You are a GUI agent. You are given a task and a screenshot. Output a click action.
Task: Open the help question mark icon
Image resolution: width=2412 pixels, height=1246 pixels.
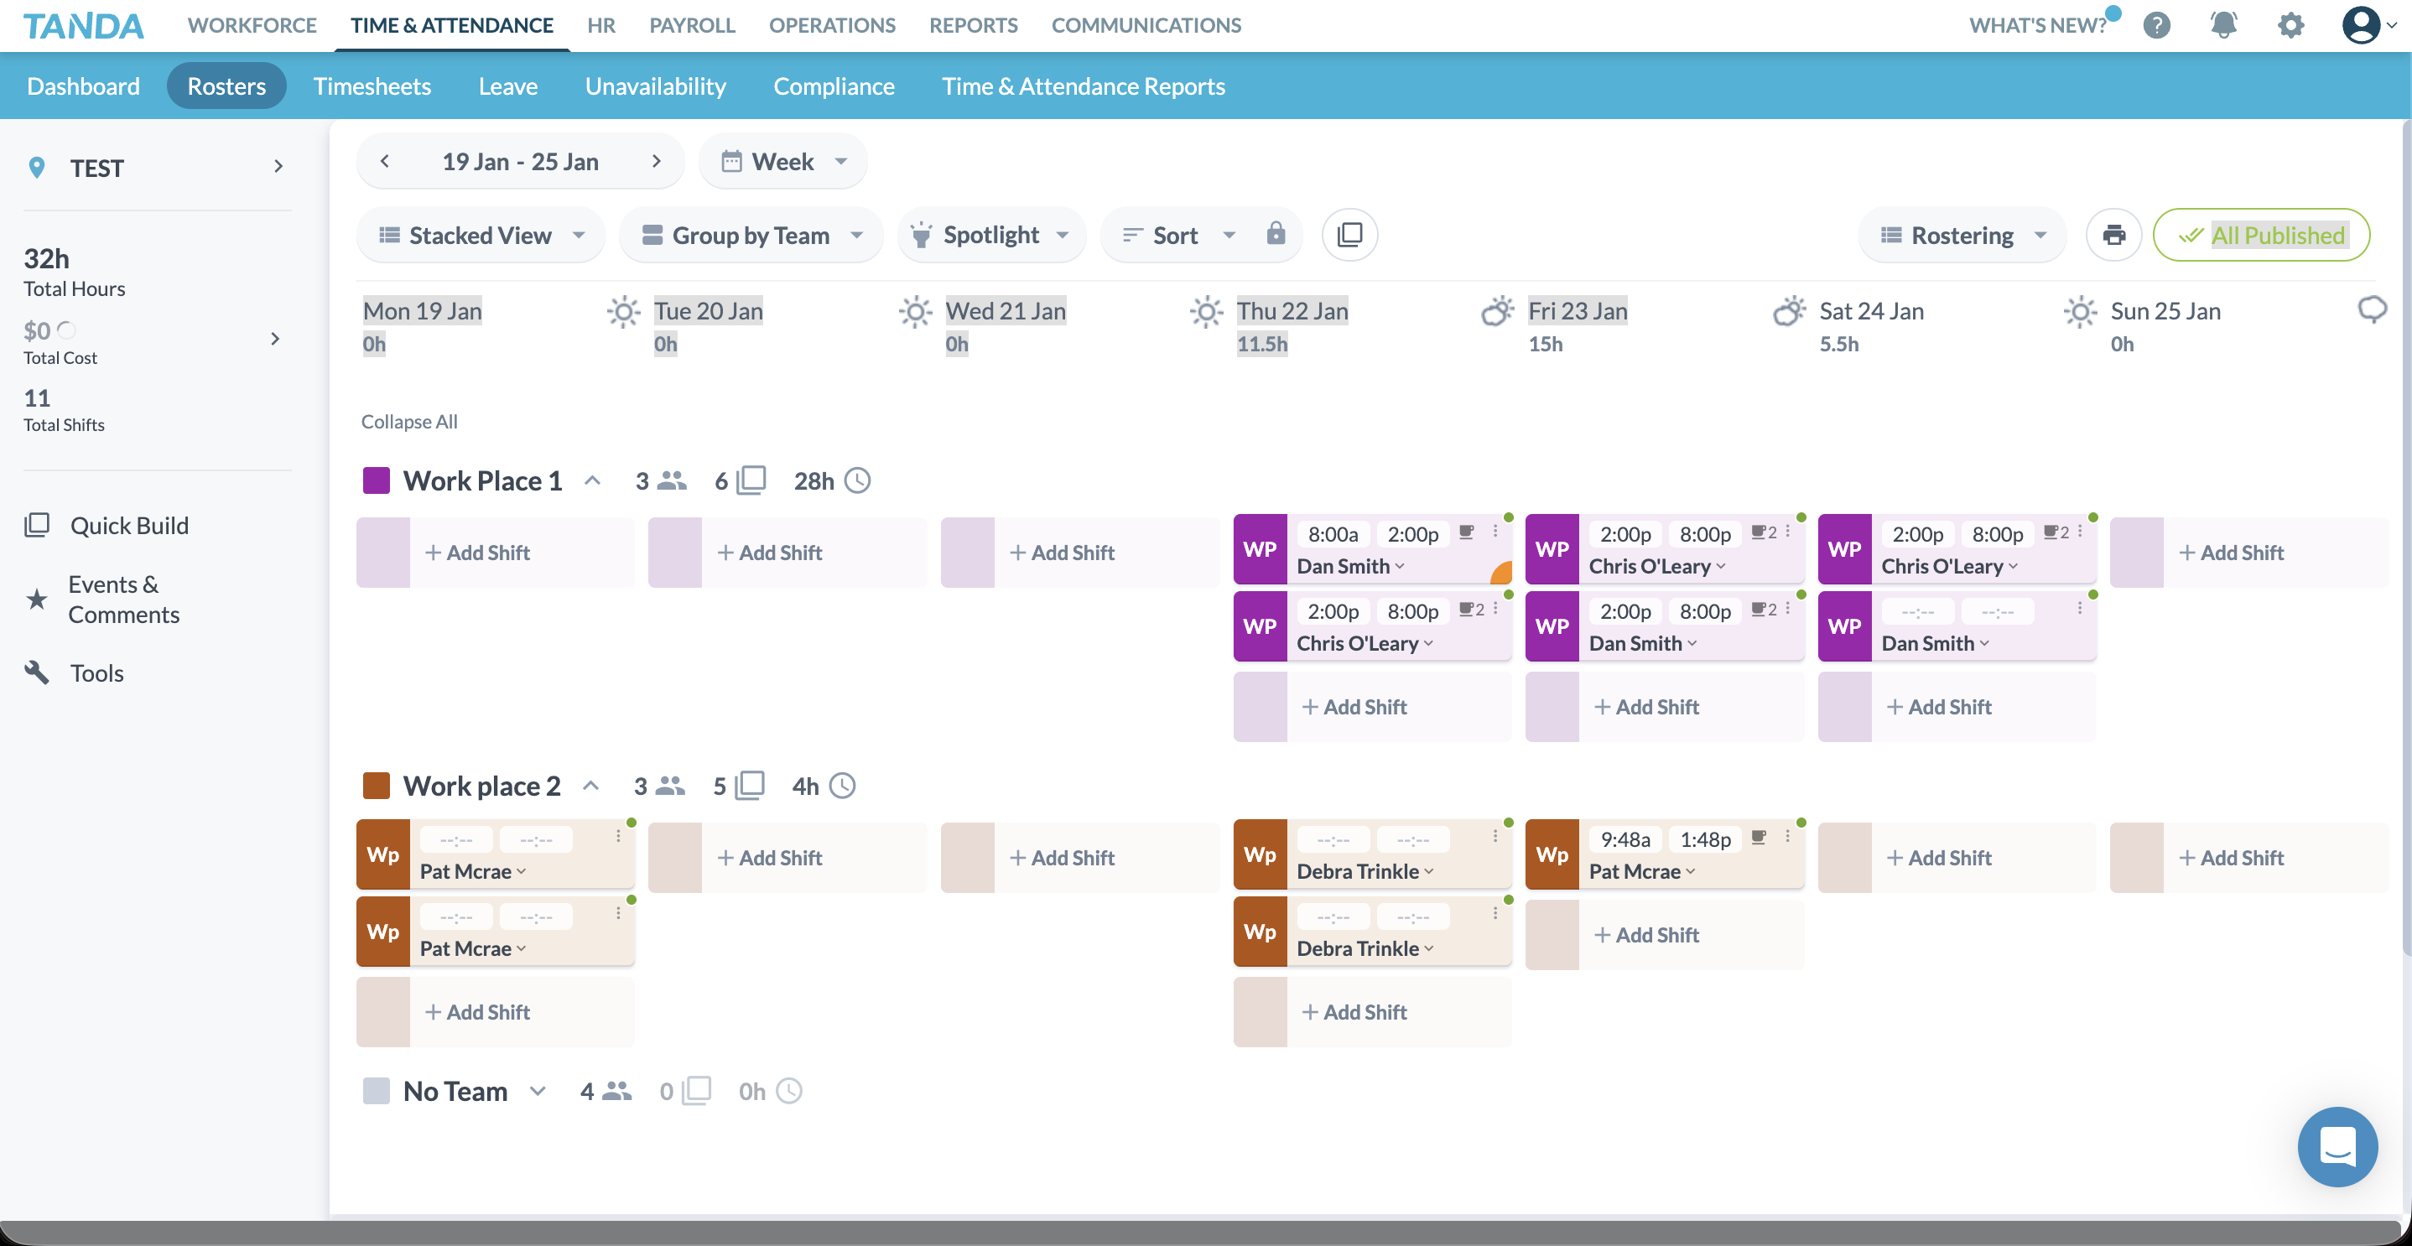coord(2156,25)
